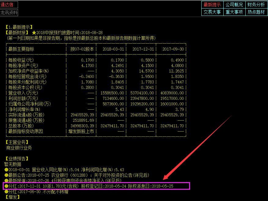Click the value 14.5700 in the table
This screenshot has height=201, width=268.
146,71
